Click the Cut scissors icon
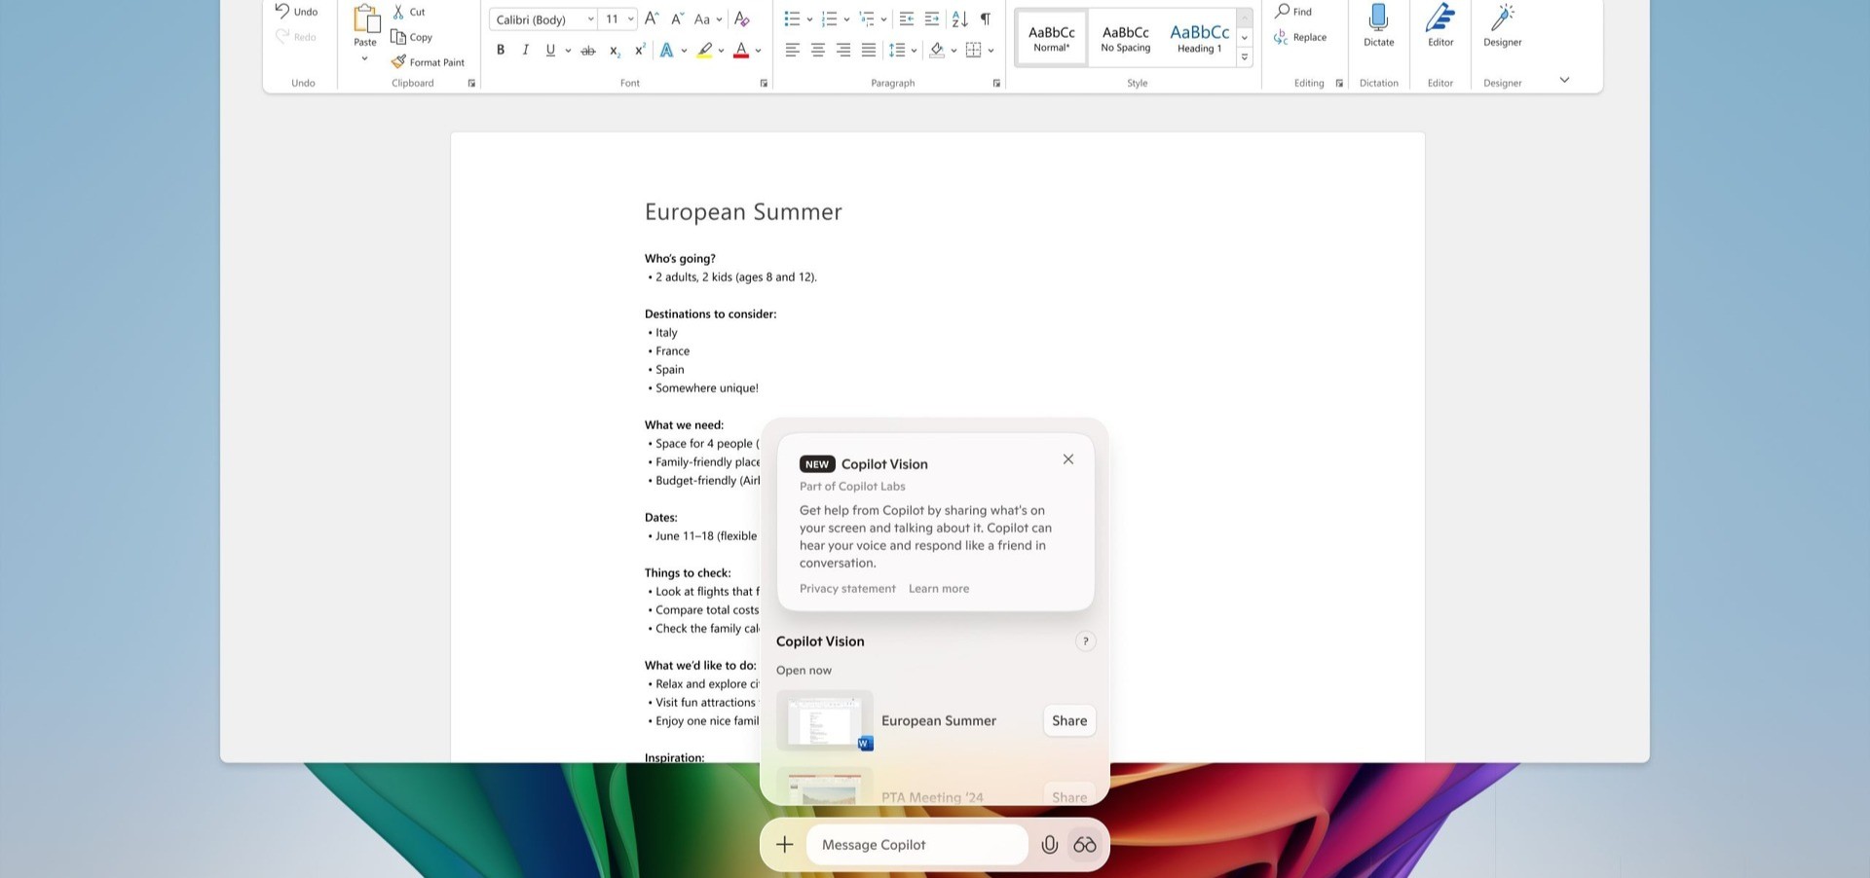The height and width of the screenshot is (878, 1870). point(398,12)
